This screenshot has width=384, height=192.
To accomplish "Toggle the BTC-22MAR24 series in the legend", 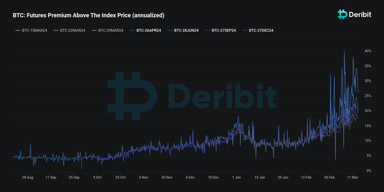I will [73, 30].
